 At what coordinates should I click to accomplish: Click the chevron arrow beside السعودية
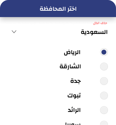click(14, 32)
